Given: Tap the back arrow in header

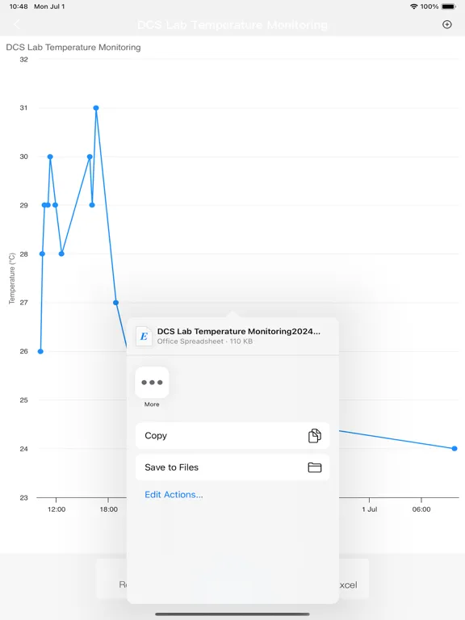Looking at the screenshot, I should coord(17,24).
